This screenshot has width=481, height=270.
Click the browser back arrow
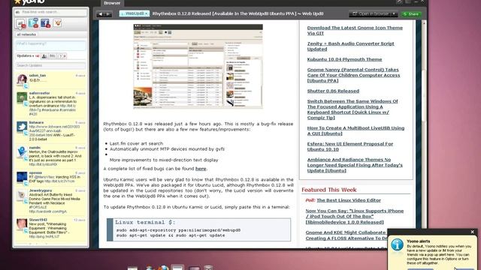[100, 14]
